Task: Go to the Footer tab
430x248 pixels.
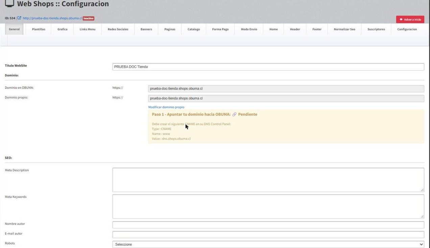Action: tap(317, 29)
